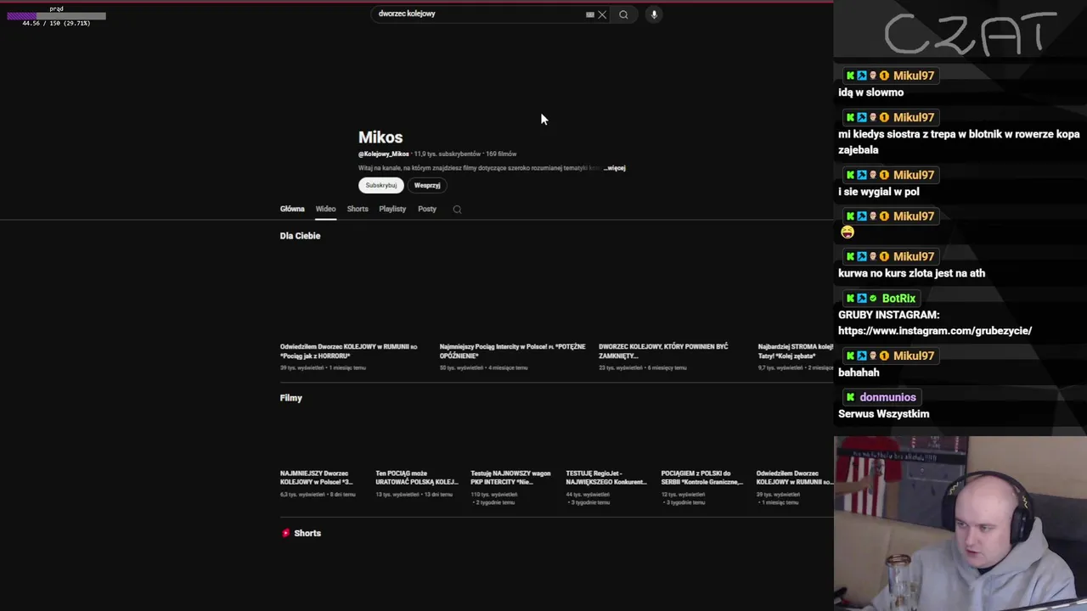
Task: Switch to the Wideo tab
Action: point(325,209)
